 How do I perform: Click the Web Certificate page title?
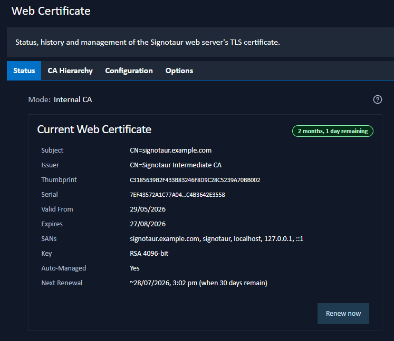(51, 11)
